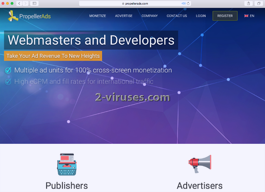Mute the tab audio speaker icon

(183, 3)
